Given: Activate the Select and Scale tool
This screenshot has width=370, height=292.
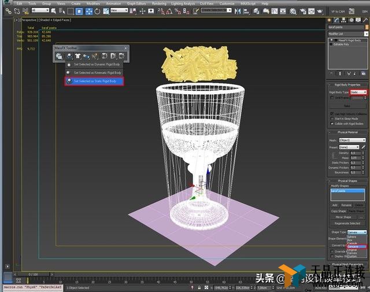Looking at the screenshot, I should click(x=106, y=11).
